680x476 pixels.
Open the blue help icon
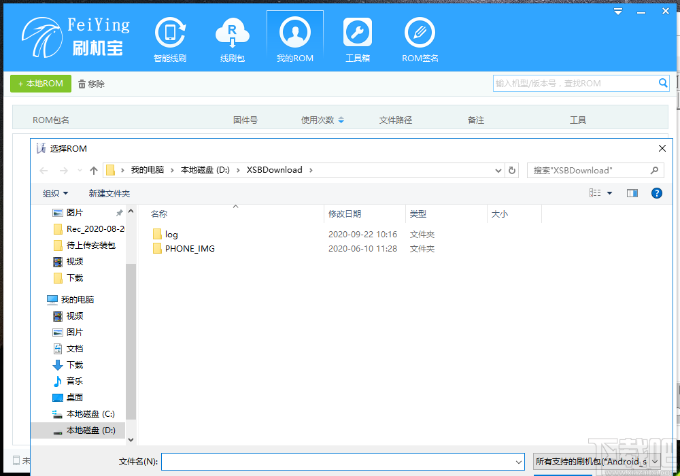pyautogui.click(x=657, y=193)
